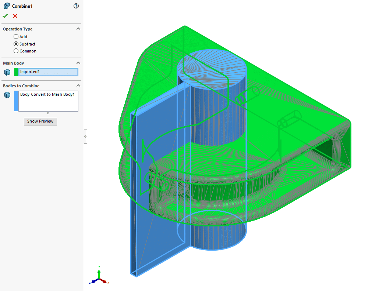This screenshot has width=386, height=291.
Task: Select the Subtract operation type
Action: tap(15, 44)
